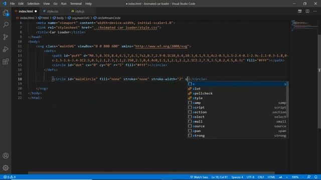Image resolution: width=321 pixels, height=180 pixels.
Task: Select 'spellcheck' from the autocomplete list
Action: coord(237,93)
